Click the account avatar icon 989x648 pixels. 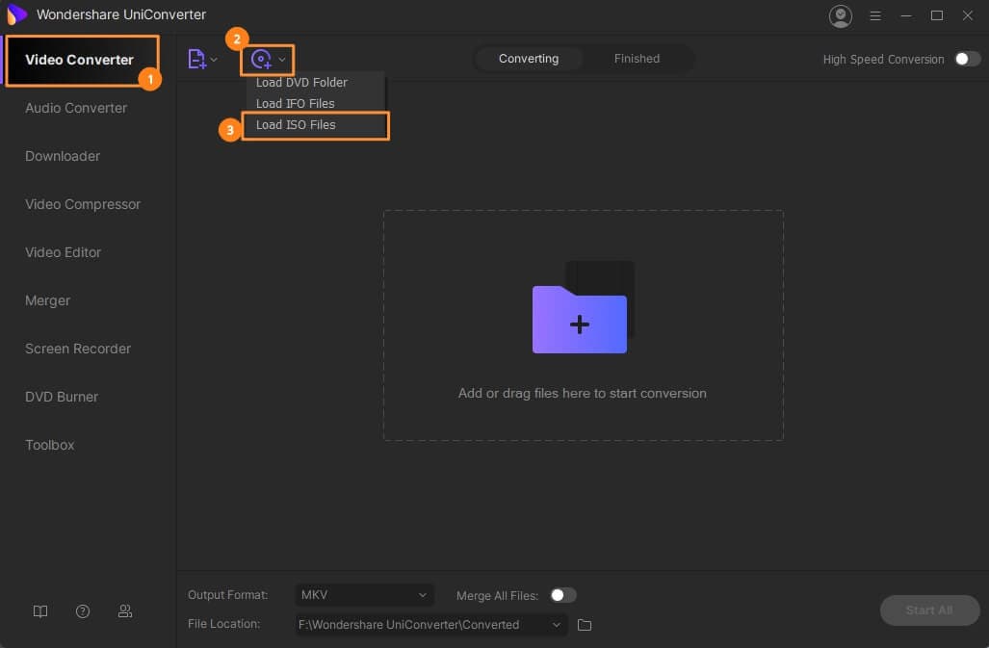(x=840, y=15)
